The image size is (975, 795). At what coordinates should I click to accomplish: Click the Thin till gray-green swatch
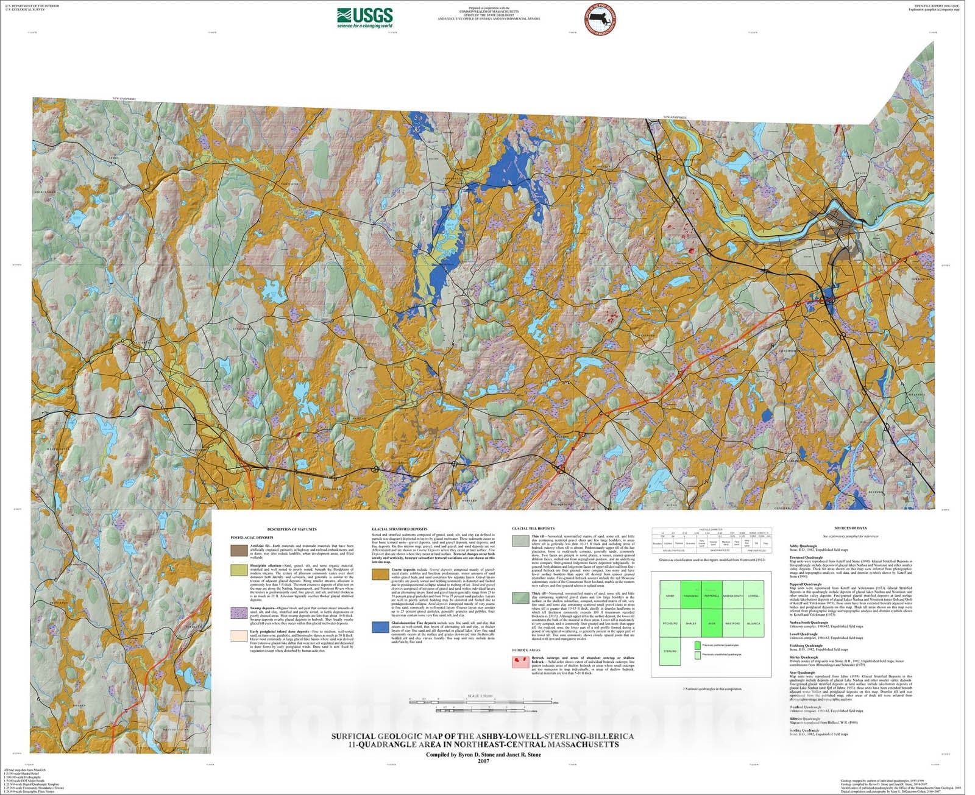coord(520,541)
